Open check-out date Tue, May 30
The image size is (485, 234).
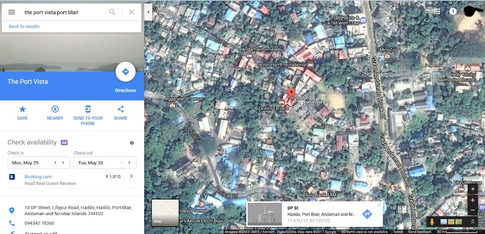tap(105, 163)
